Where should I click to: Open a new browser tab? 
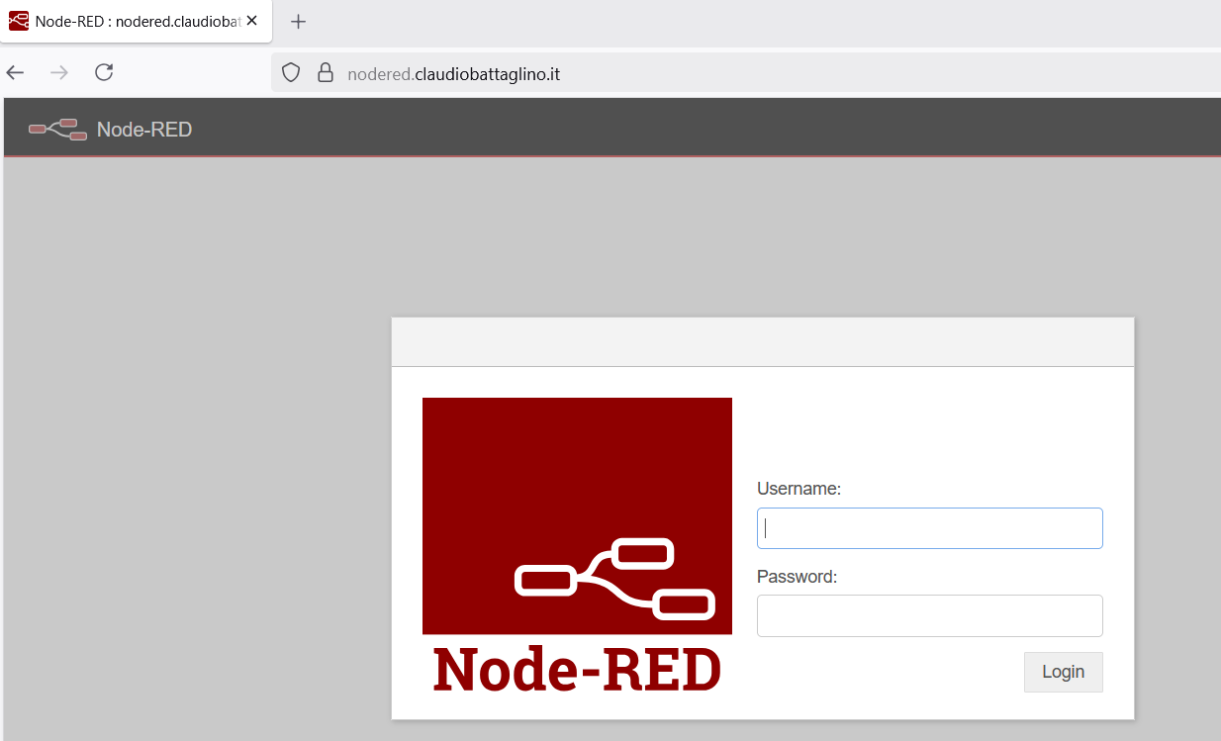[x=298, y=22]
